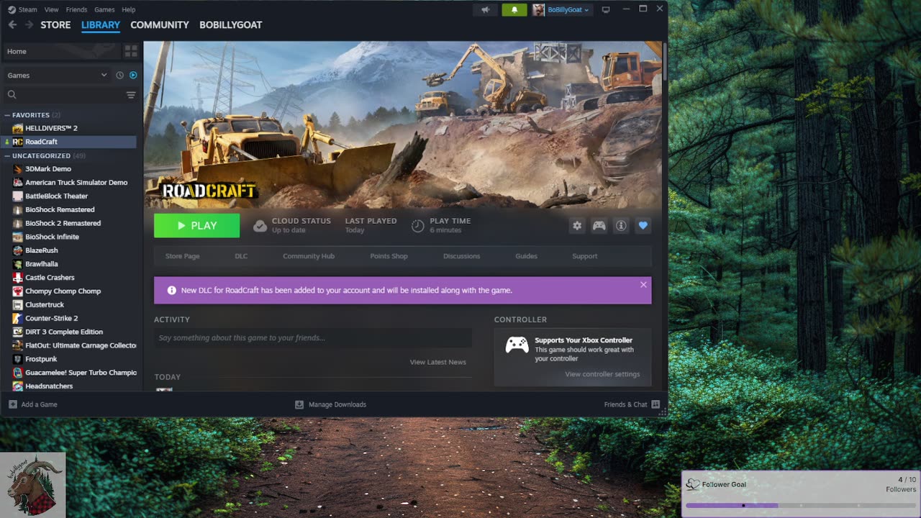
Task: Click the back navigation arrow
Action: tap(12, 24)
